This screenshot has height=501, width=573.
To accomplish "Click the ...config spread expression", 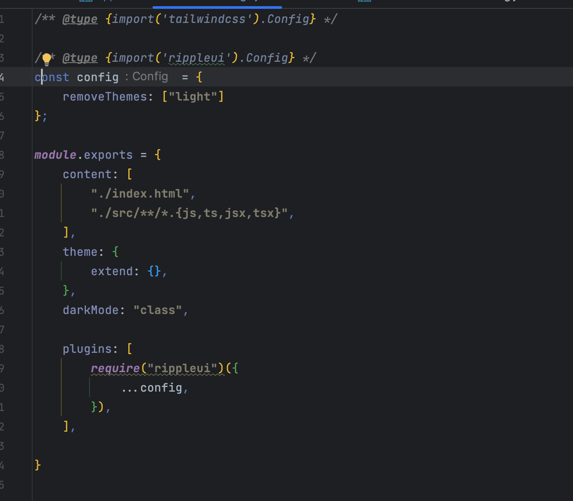I will [x=154, y=388].
